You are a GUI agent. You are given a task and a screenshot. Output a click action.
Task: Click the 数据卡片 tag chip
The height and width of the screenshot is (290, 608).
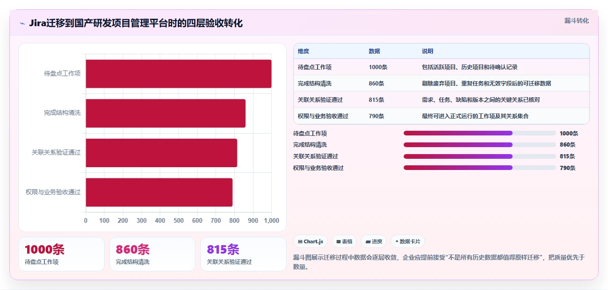pos(407,241)
